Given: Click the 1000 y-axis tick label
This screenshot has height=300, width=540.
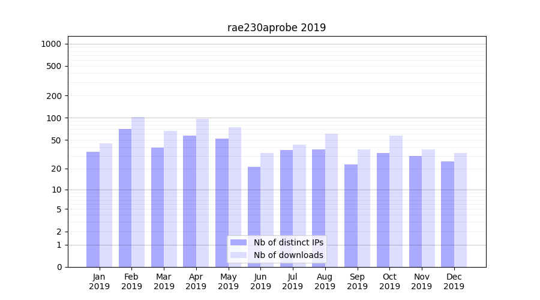Looking at the screenshot, I should 50,44.
